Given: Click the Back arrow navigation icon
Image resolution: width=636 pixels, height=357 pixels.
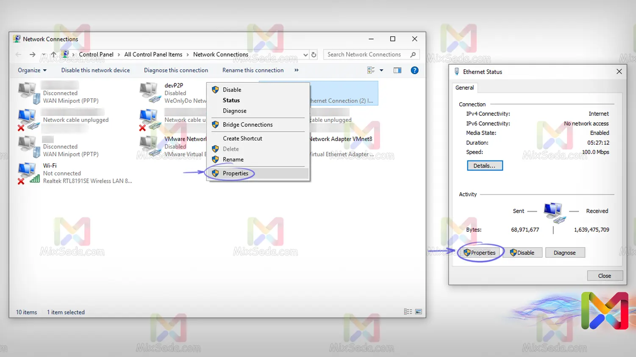Looking at the screenshot, I should point(18,55).
